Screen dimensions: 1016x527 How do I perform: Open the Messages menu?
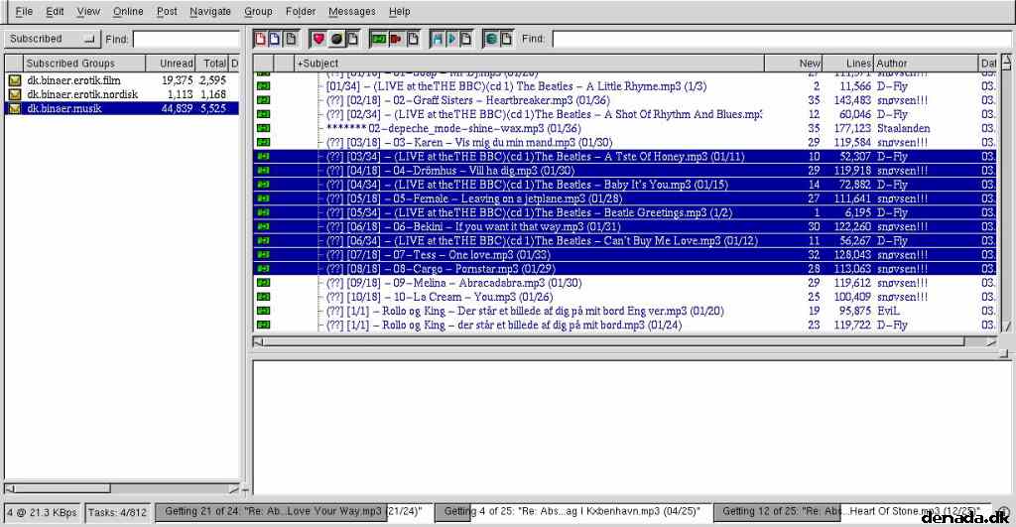(x=352, y=11)
